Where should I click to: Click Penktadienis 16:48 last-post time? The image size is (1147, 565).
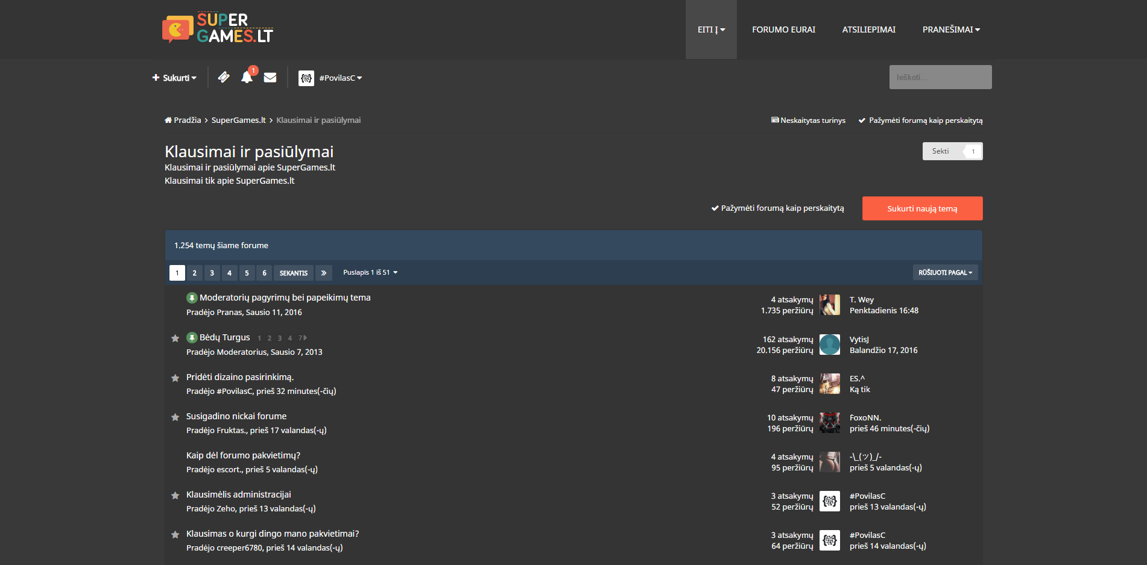tap(884, 311)
